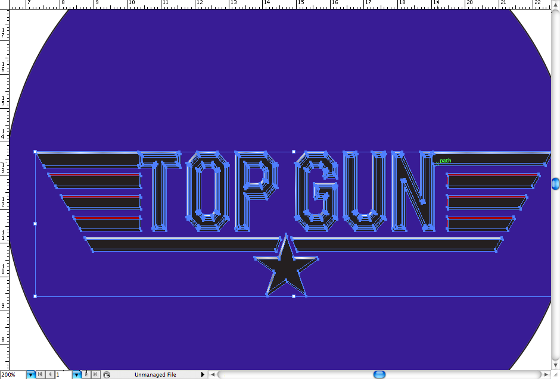The height and width of the screenshot is (379, 560).
Task: Click the horizontal scrollbar thumb
Action: pyautogui.click(x=379, y=375)
